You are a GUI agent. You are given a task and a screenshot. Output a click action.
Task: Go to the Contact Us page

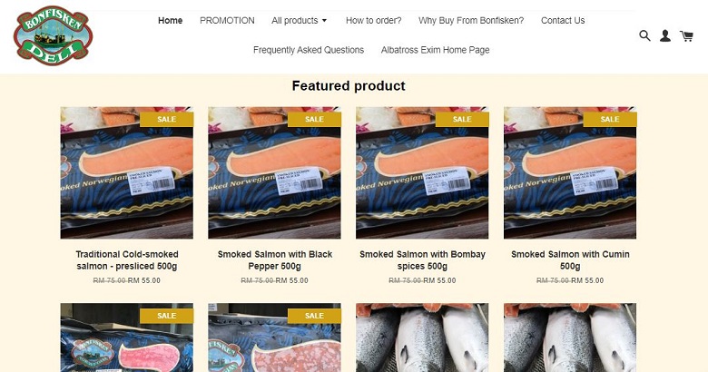point(563,21)
